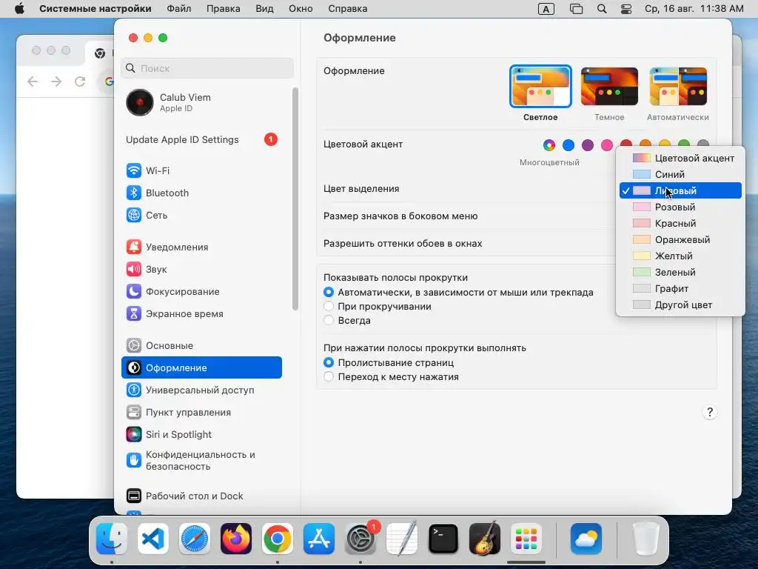758x569 pixels.
Task: Select Основные in the sidebar
Action: pos(201,345)
